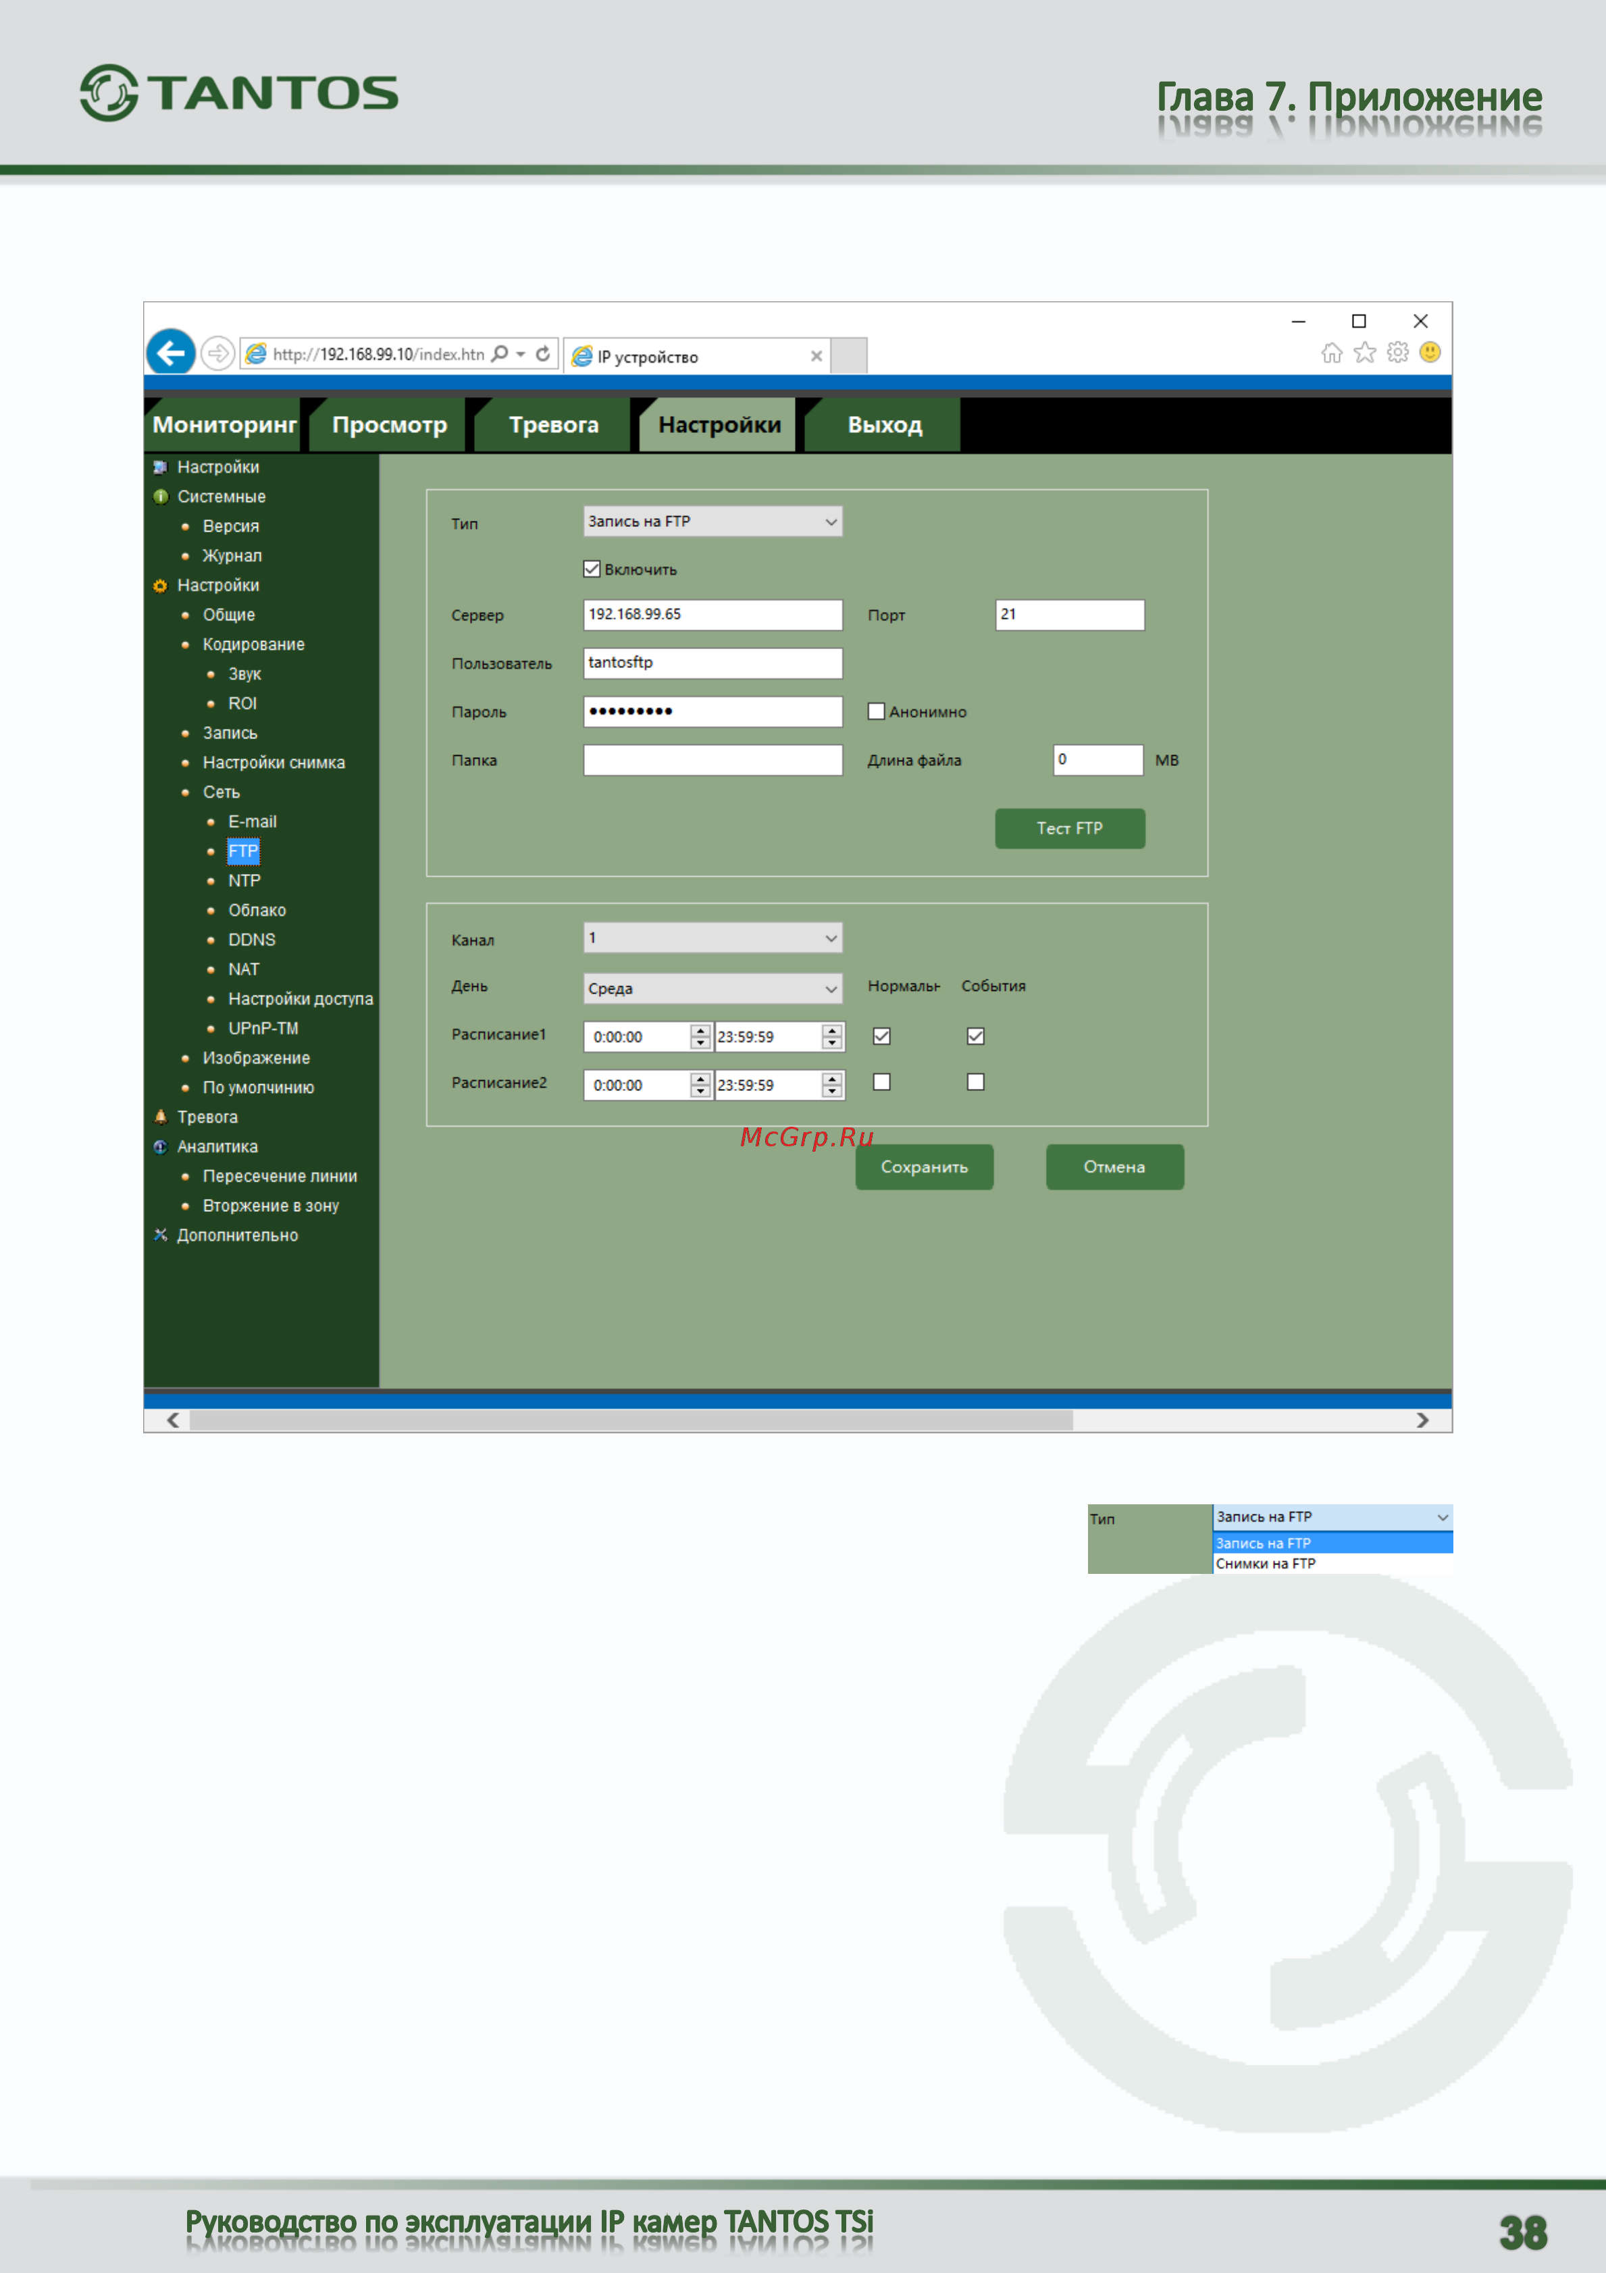Screen dimensions: 1606x2273
Task: Open Кодирование in the sidebar
Action: pyautogui.click(x=253, y=644)
